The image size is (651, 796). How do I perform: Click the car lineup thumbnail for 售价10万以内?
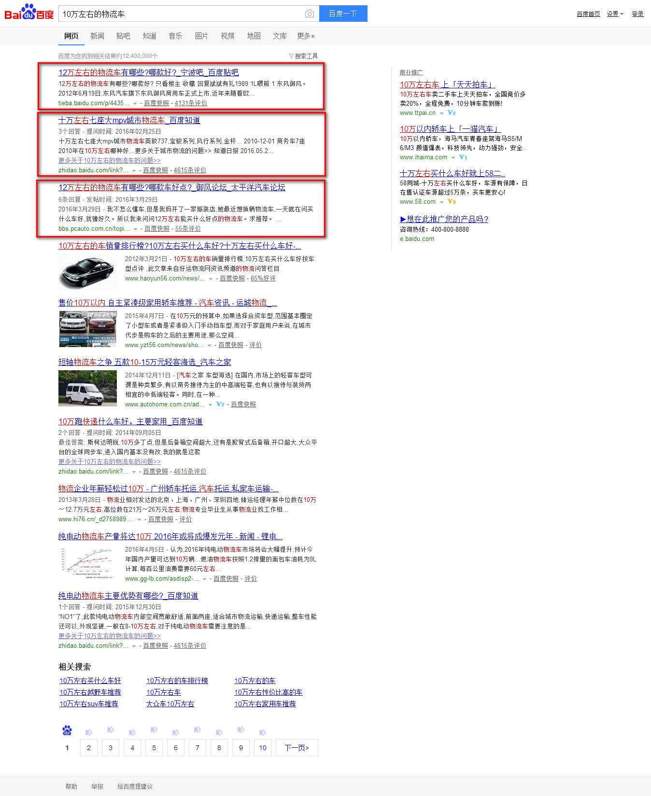[x=87, y=329]
